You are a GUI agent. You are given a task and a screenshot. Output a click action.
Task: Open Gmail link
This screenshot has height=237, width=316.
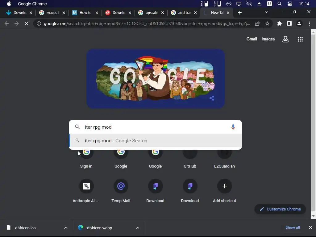252,39
